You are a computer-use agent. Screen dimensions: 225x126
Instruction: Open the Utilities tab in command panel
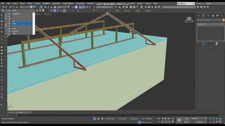click(x=222, y=15)
